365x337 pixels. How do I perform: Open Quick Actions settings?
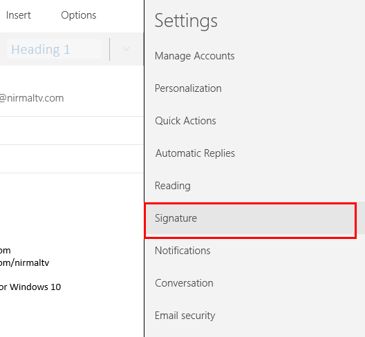pyautogui.click(x=185, y=121)
